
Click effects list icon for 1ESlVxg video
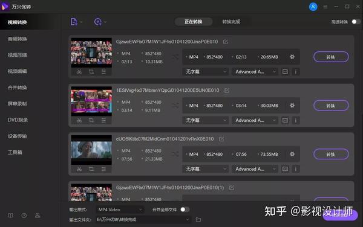[103, 120]
